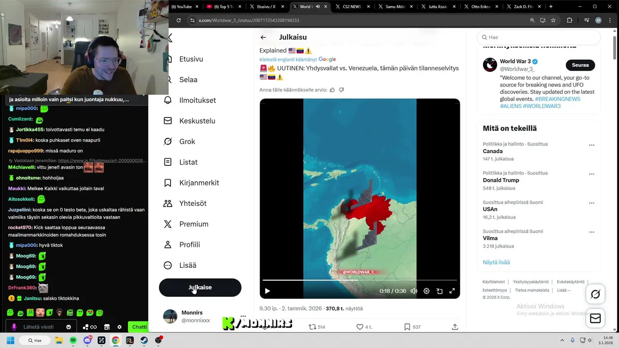Image resolution: width=619 pixels, height=348 pixels.
Task: Open Keskustelu messages page
Action: tap(197, 121)
